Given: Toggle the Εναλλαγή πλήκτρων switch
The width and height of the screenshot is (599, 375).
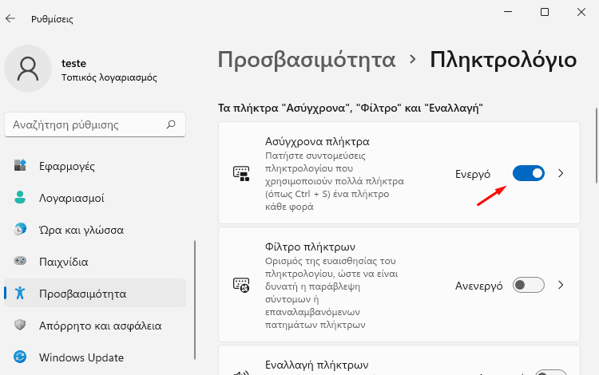Looking at the screenshot, I should [549, 371].
